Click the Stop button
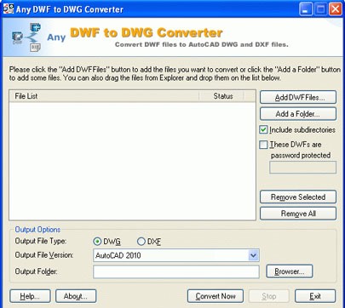The image size is (345, 308). click(x=269, y=296)
